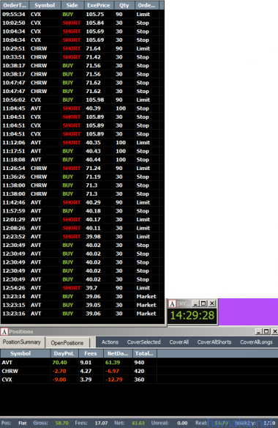Switch to the PositionSummary tab
The width and height of the screenshot is (278, 428).
[22, 342]
